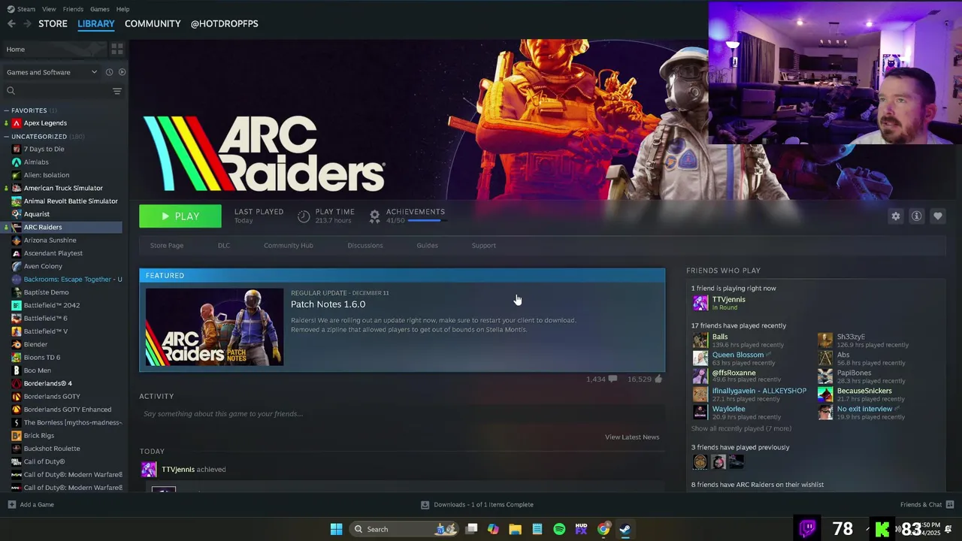This screenshot has height=541, width=962.
Task: Select Blender in library list
Action: (35, 344)
